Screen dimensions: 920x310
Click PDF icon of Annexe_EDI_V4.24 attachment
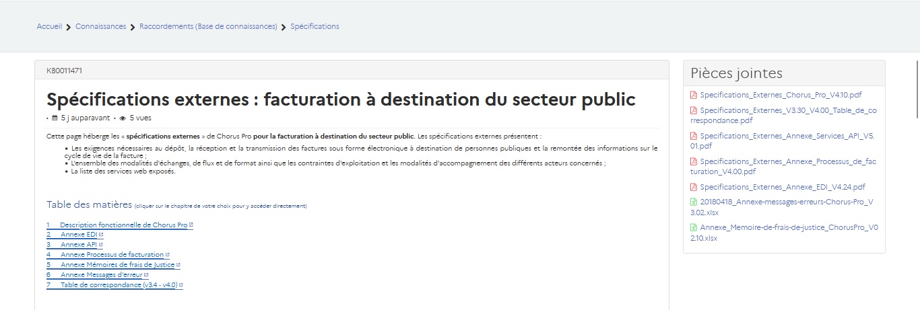tap(694, 187)
